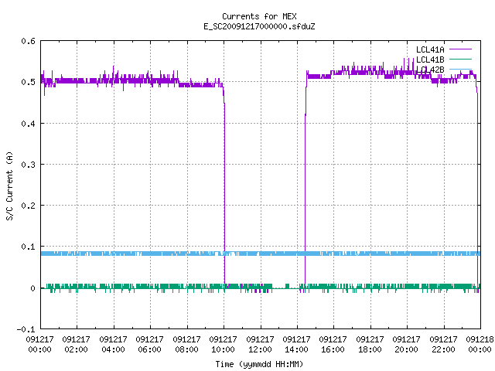Click the x-axis tick 091217 18:00
The image size is (495, 371).
(370, 344)
